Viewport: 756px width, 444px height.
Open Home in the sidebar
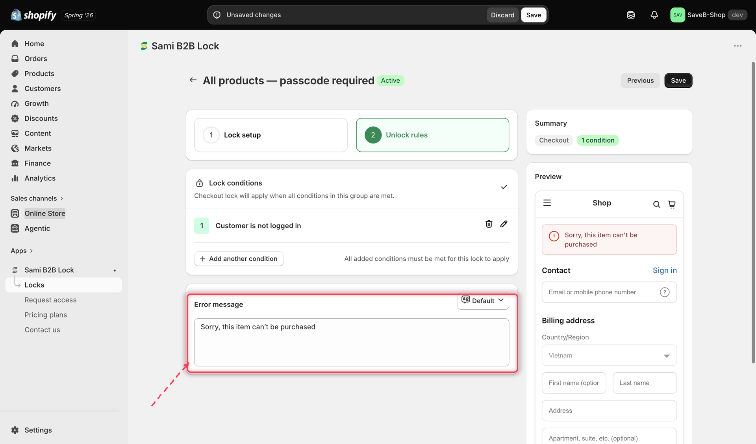pyautogui.click(x=34, y=44)
